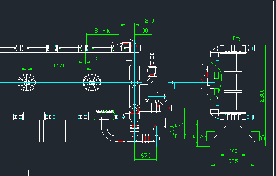Click the 8×740 spacing dimension label
Image resolution: width=276 pixels, height=176 pixels.
point(102,31)
